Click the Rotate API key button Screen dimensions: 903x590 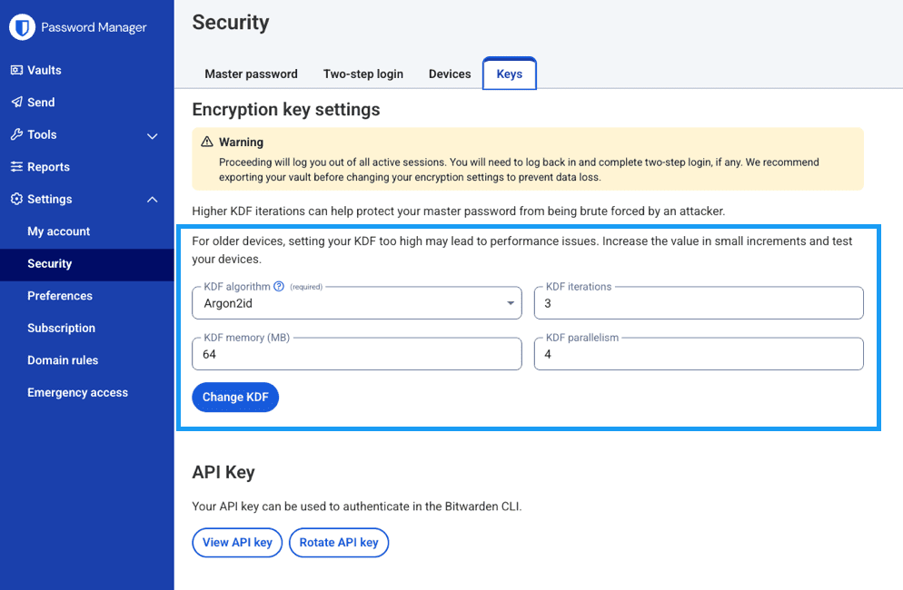click(339, 542)
